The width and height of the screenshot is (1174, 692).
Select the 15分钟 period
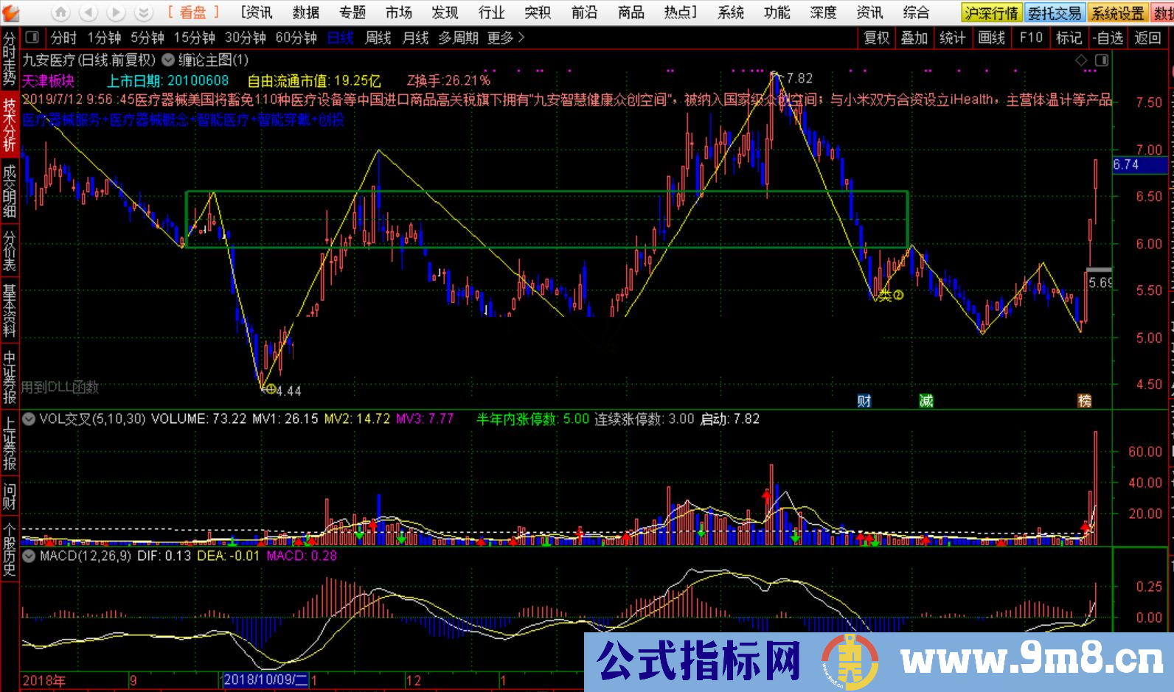click(x=195, y=37)
